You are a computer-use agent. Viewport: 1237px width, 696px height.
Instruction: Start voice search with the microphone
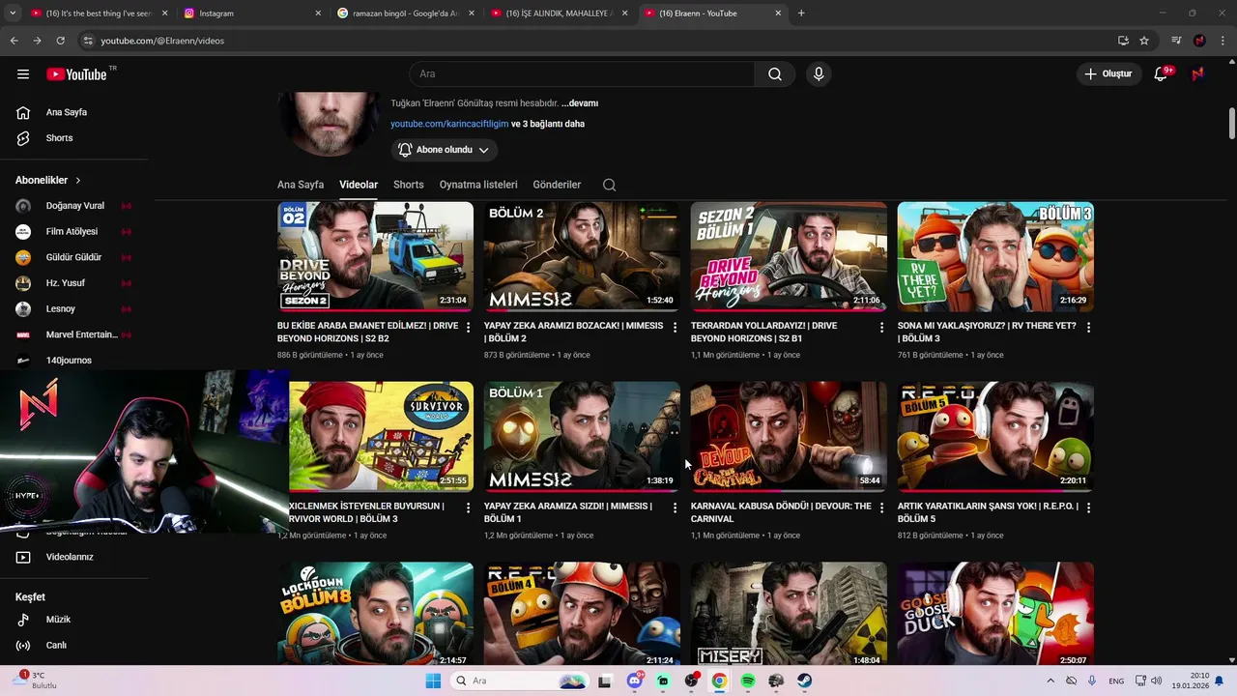pyautogui.click(x=819, y=74)
